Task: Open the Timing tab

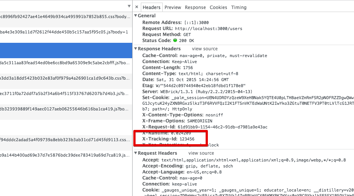Action: coord(239,7)
